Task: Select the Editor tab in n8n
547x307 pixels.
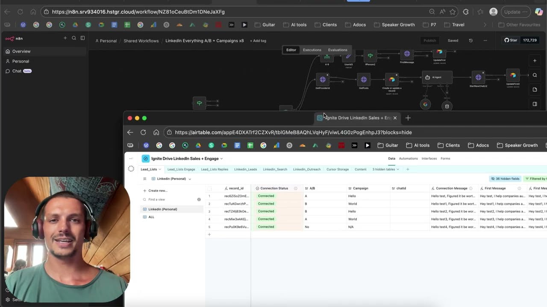Action: (291, 50)
